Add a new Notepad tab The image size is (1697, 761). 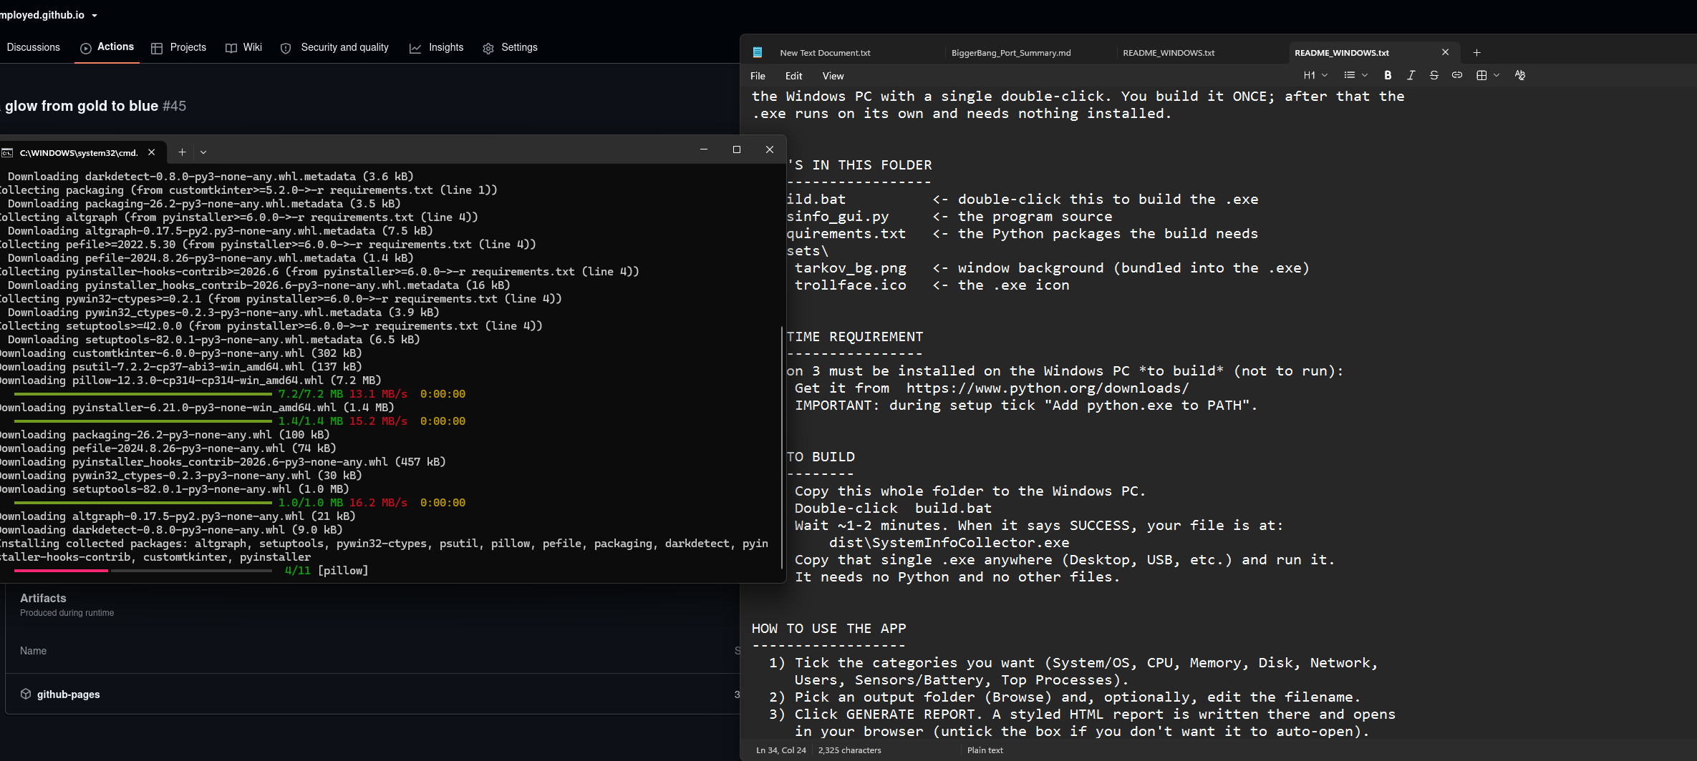[x=1476, y=52]
